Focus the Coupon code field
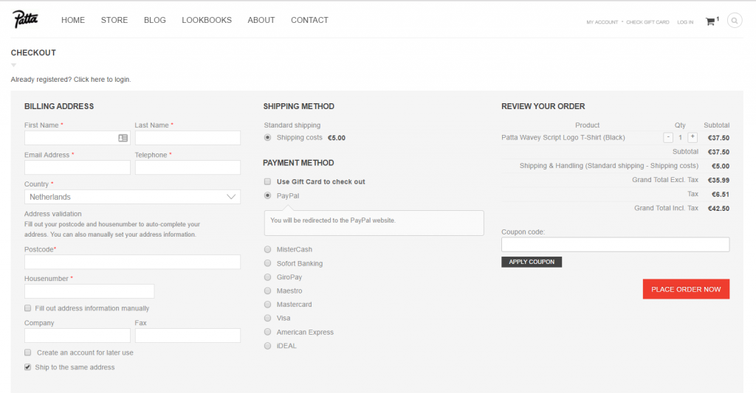This screenshot has height=393, width=756. click(x=615, y=245)
